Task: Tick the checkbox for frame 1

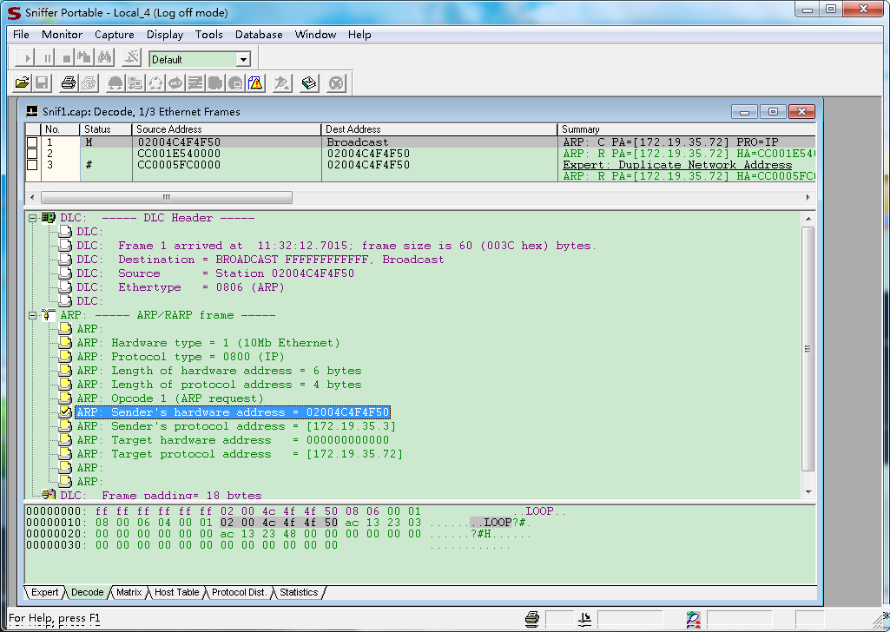Action: [32, 142]
